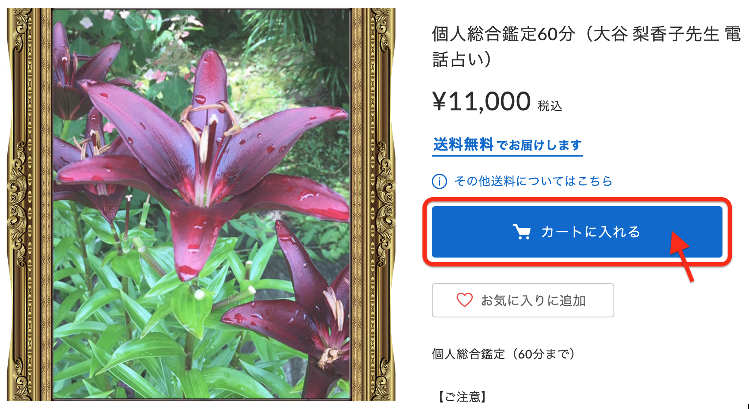Click the 【ご注意】 notice heading

pos(462,397)
